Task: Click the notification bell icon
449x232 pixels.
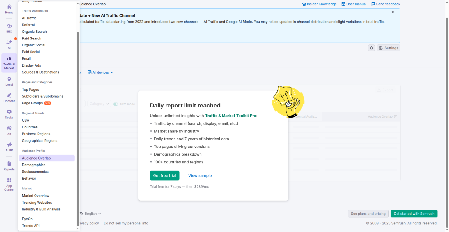Action: 371,48
